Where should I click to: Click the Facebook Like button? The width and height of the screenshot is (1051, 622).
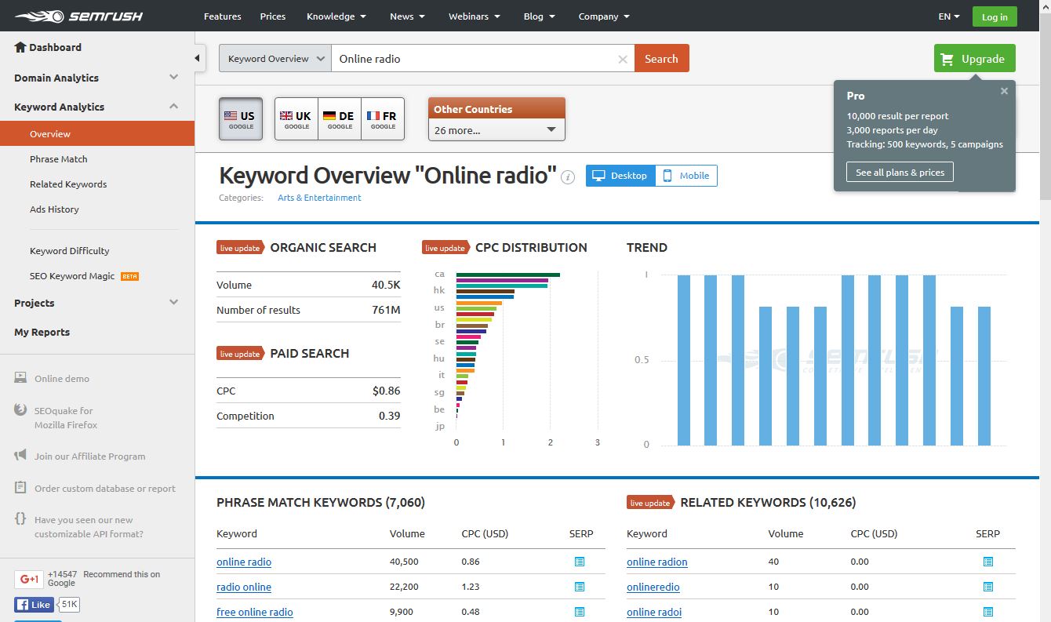[34, 605]
